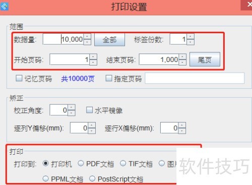Select the PDF文档 radio button

click(81, 163)
